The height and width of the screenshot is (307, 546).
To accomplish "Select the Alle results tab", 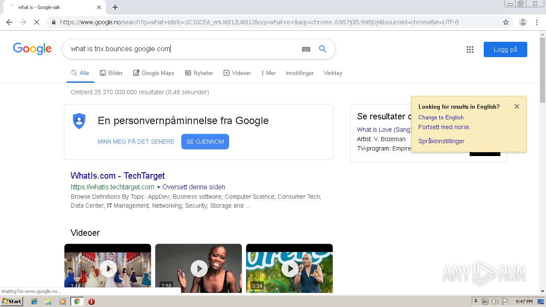I will (x=80, y=73).
